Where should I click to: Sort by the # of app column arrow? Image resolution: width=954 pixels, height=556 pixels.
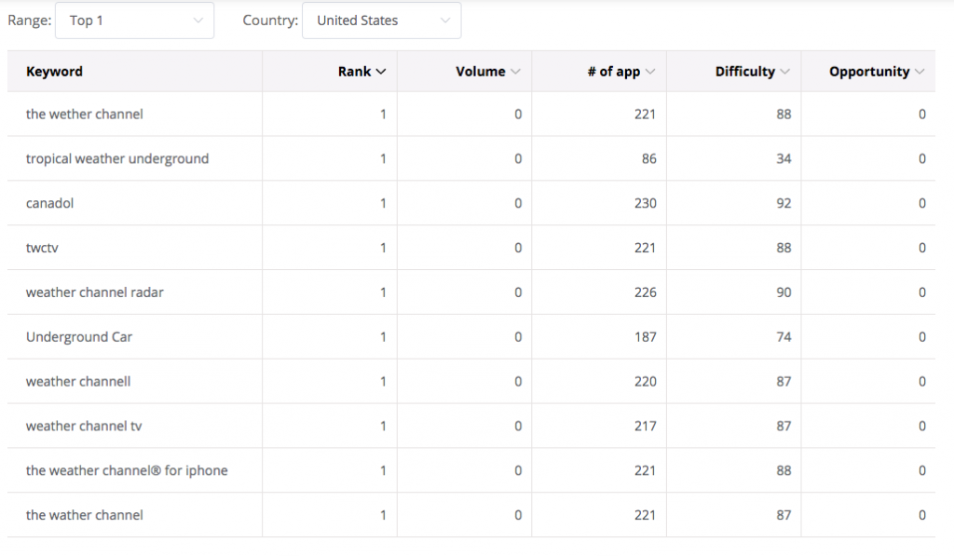pos(650,72)
